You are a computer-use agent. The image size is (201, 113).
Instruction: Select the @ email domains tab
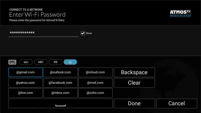tap(70, 62)
